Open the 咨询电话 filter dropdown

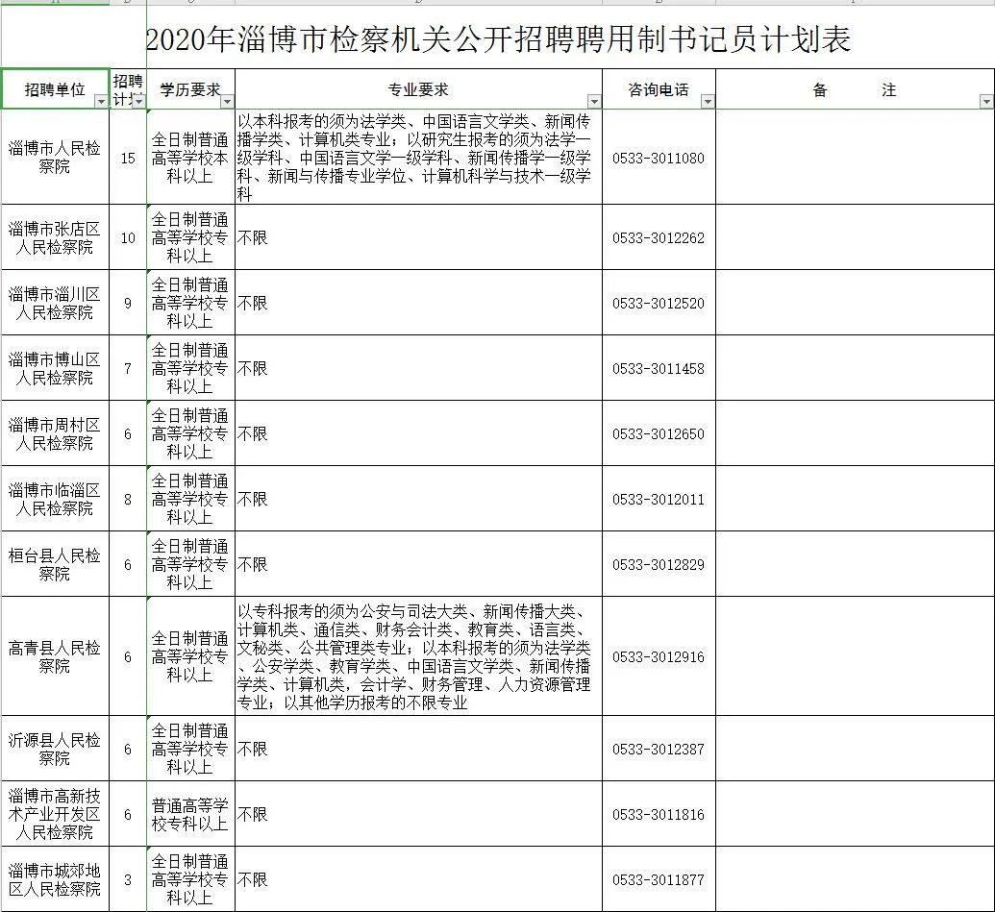tap(707, 101)
